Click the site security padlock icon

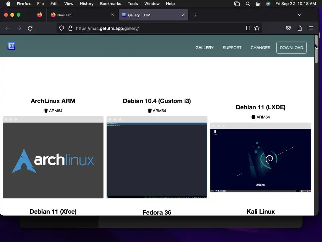pyautogui.click(x=70, y=28)
